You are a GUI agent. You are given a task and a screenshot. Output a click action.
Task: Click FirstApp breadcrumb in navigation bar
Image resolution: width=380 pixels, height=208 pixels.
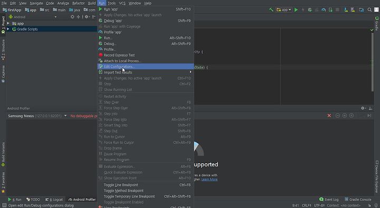point(12,10)
